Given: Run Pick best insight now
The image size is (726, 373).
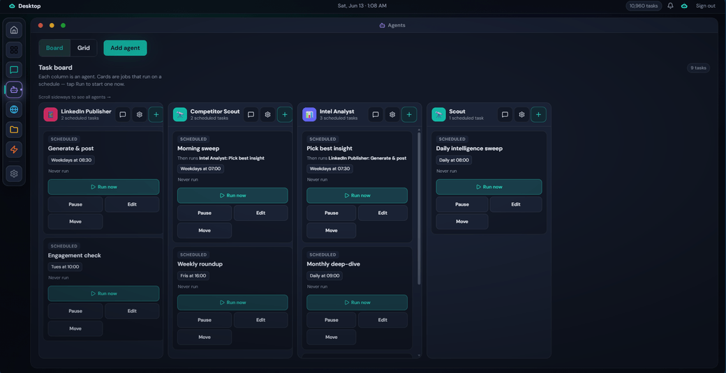Looking at the screenshot, I should 357,195.
